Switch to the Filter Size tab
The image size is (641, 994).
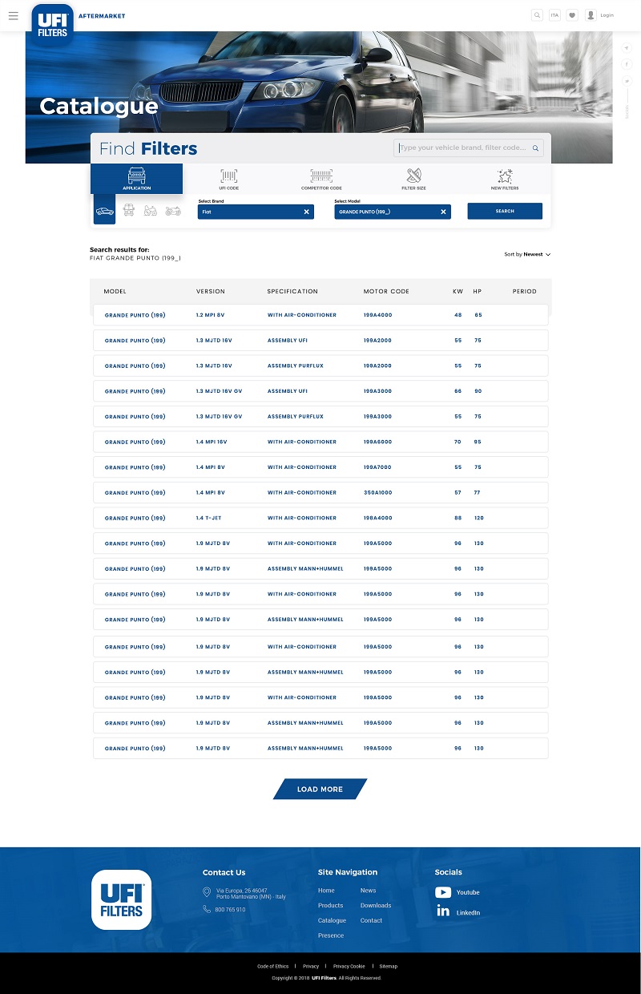[413, 179]
